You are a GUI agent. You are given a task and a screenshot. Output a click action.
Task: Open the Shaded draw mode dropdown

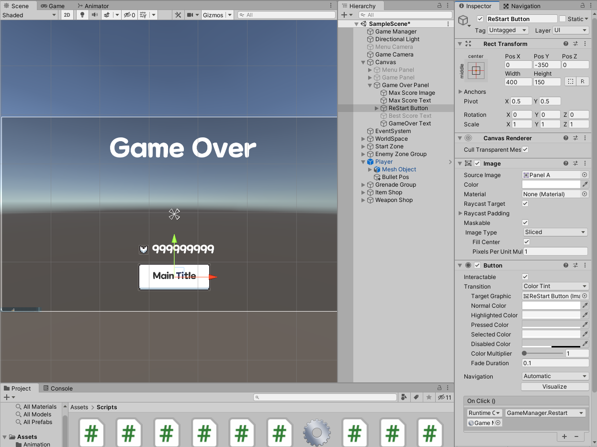(x=29, y=15)
